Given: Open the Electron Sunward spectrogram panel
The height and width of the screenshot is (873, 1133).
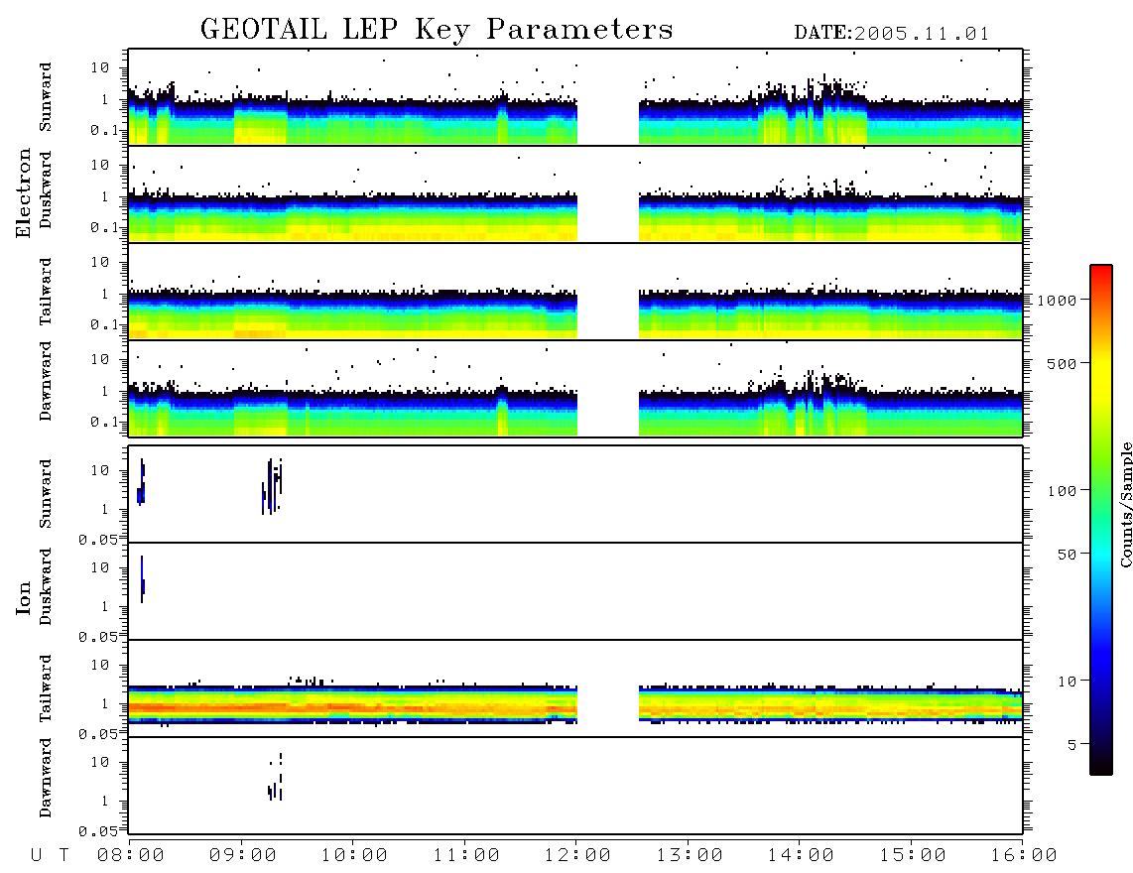Looking at the screenshot, I should pyautogui.click(x=575, y=97).
